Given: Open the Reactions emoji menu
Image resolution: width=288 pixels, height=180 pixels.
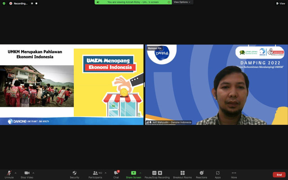Looking at the screenshot, I should click(x=202, y=175).
